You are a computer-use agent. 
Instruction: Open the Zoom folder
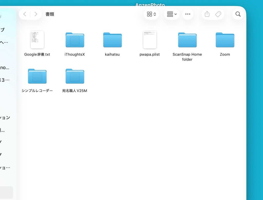coord(225,40)
